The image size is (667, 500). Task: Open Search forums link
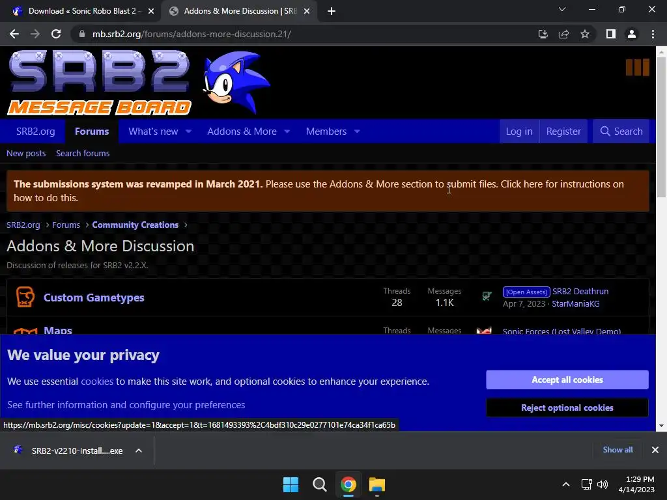point(83,154)
